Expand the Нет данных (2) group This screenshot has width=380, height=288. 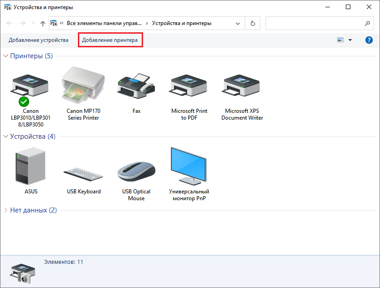point(5,210)
